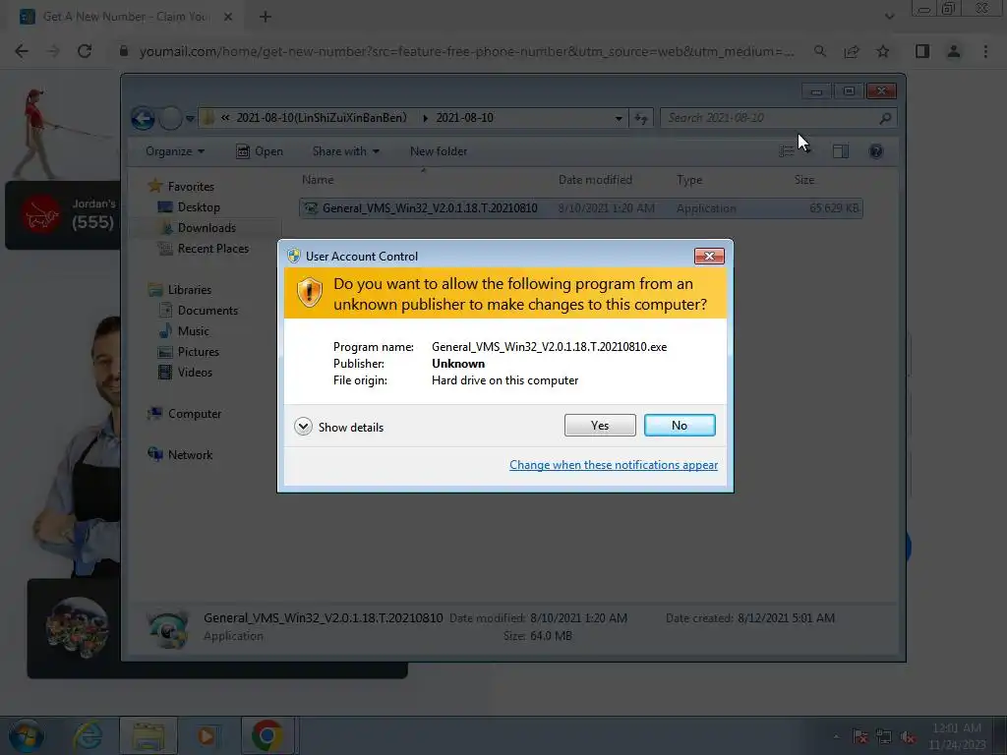Sort files by Name column header
The height and width of the screenshot is (755, 1007).
[318, 180]
